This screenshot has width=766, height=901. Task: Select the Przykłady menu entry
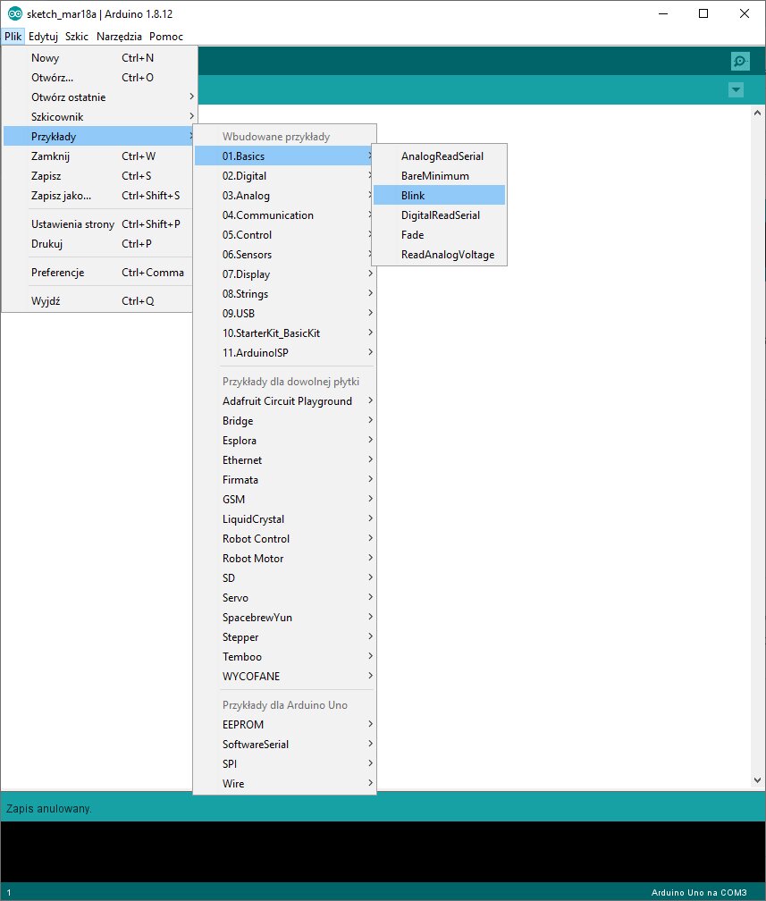click(97, 136)
